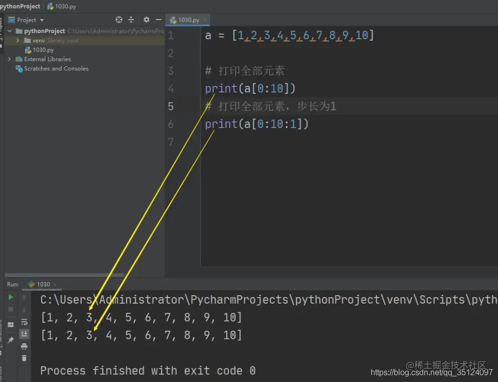The image size is (498, 382).
Task: Click line number 1 in gutter
Action: (x=171, y=35)
